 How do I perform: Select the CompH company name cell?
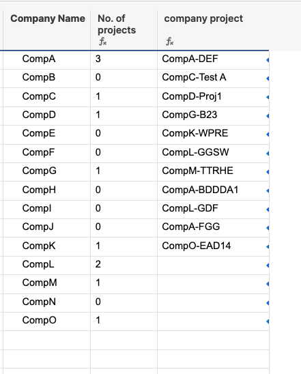[47, 190]
